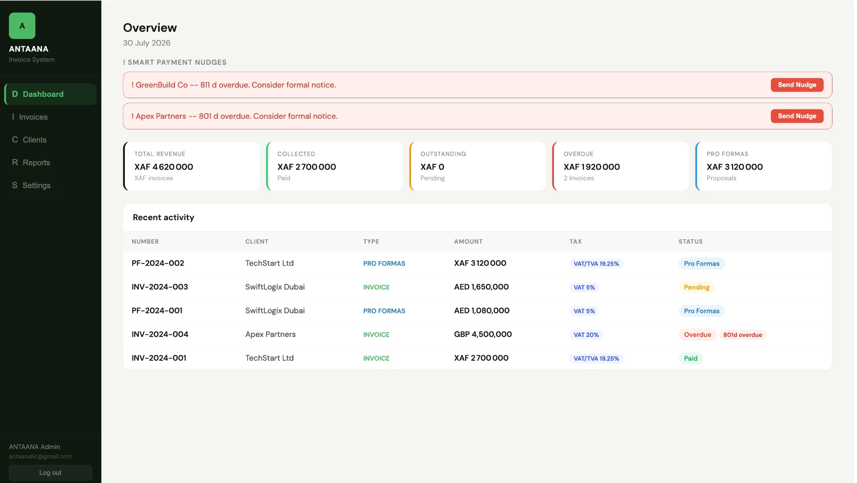Click the Paid status badge

click(691, 358)
